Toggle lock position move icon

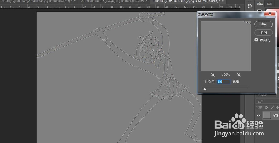tap(277, 108)
